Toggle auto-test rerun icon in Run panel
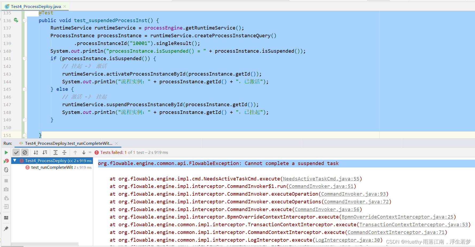Screen dimensions: 475x247 6,170
